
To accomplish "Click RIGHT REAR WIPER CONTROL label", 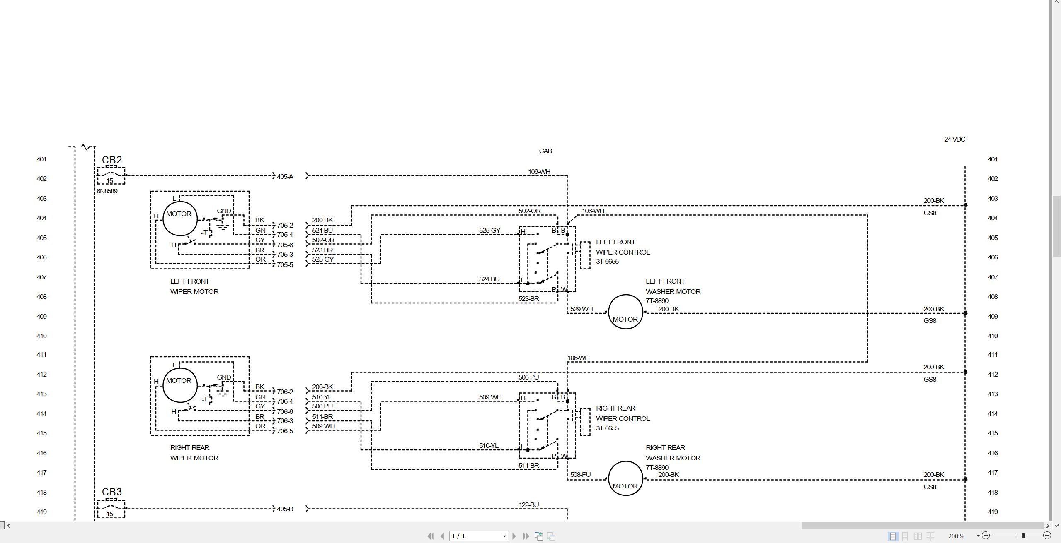I will (623, 413).
